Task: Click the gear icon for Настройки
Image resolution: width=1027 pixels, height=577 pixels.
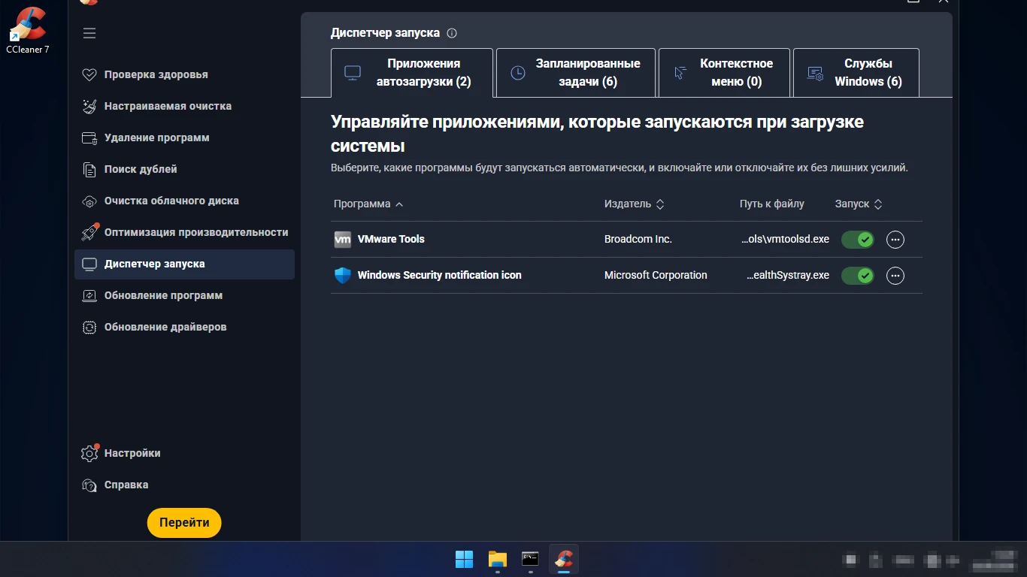Action: pyautogui.click(x=89, y=453)
